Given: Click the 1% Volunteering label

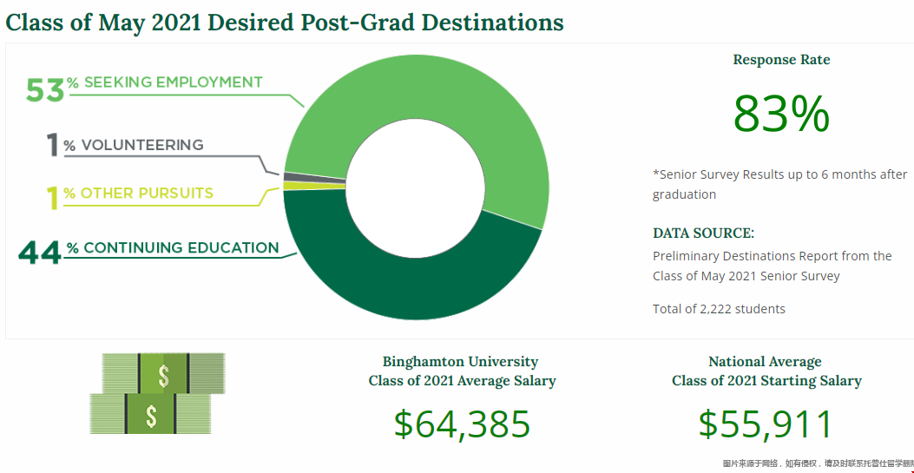Looking at the screenshot, I should pos(125,145).
